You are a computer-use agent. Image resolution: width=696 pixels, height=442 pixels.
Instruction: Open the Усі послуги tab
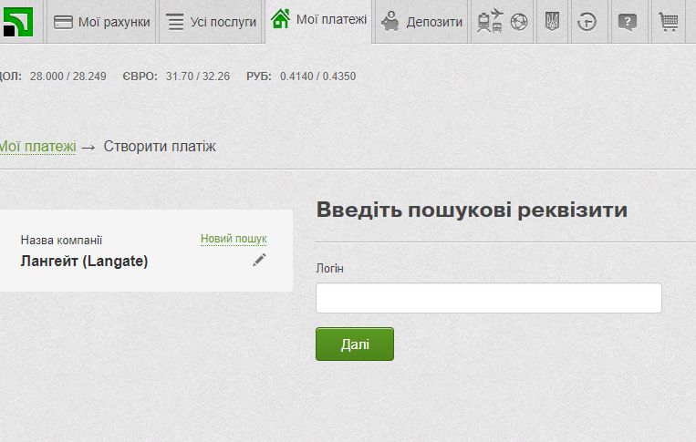[x=211, y=22]
